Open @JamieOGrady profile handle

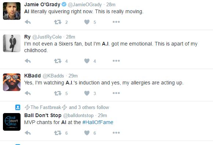tap(85, 5)
